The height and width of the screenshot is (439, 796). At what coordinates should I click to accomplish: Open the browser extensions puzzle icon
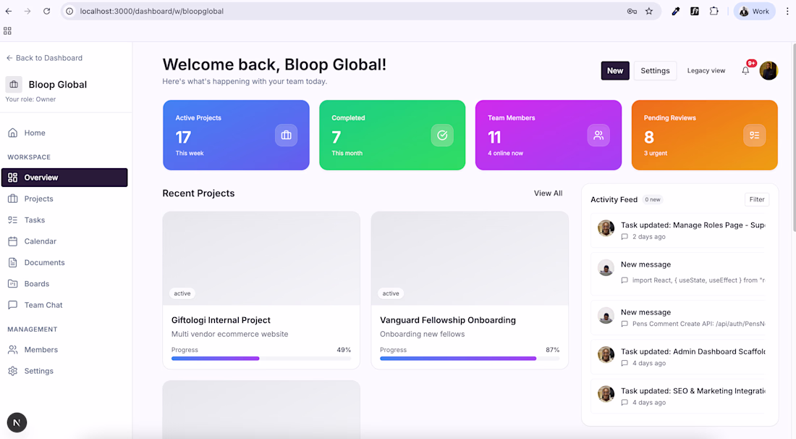(714, 11)
